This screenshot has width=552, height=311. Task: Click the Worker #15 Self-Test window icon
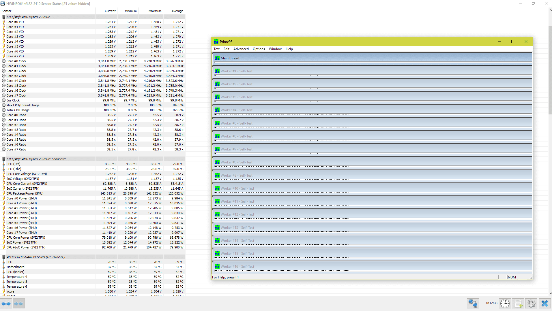coord(217,254)
